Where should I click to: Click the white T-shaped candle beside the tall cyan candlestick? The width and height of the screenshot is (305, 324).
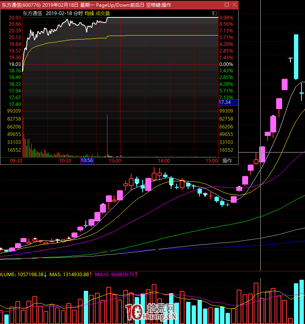click(x=290, y=60)
